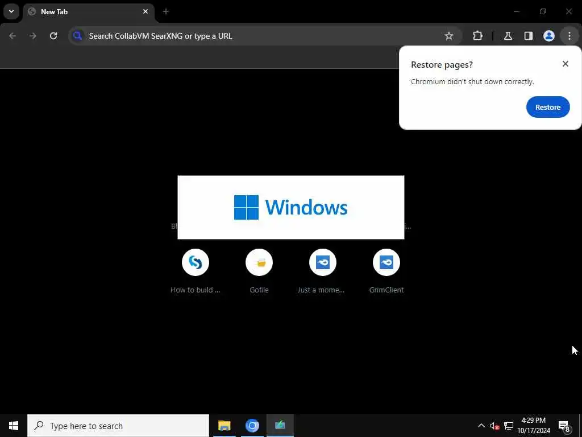
Task: Select the New Tab tab
Action: coord(88,12)
